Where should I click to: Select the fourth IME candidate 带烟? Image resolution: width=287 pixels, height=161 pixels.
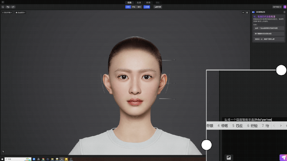tap(224, 125)
